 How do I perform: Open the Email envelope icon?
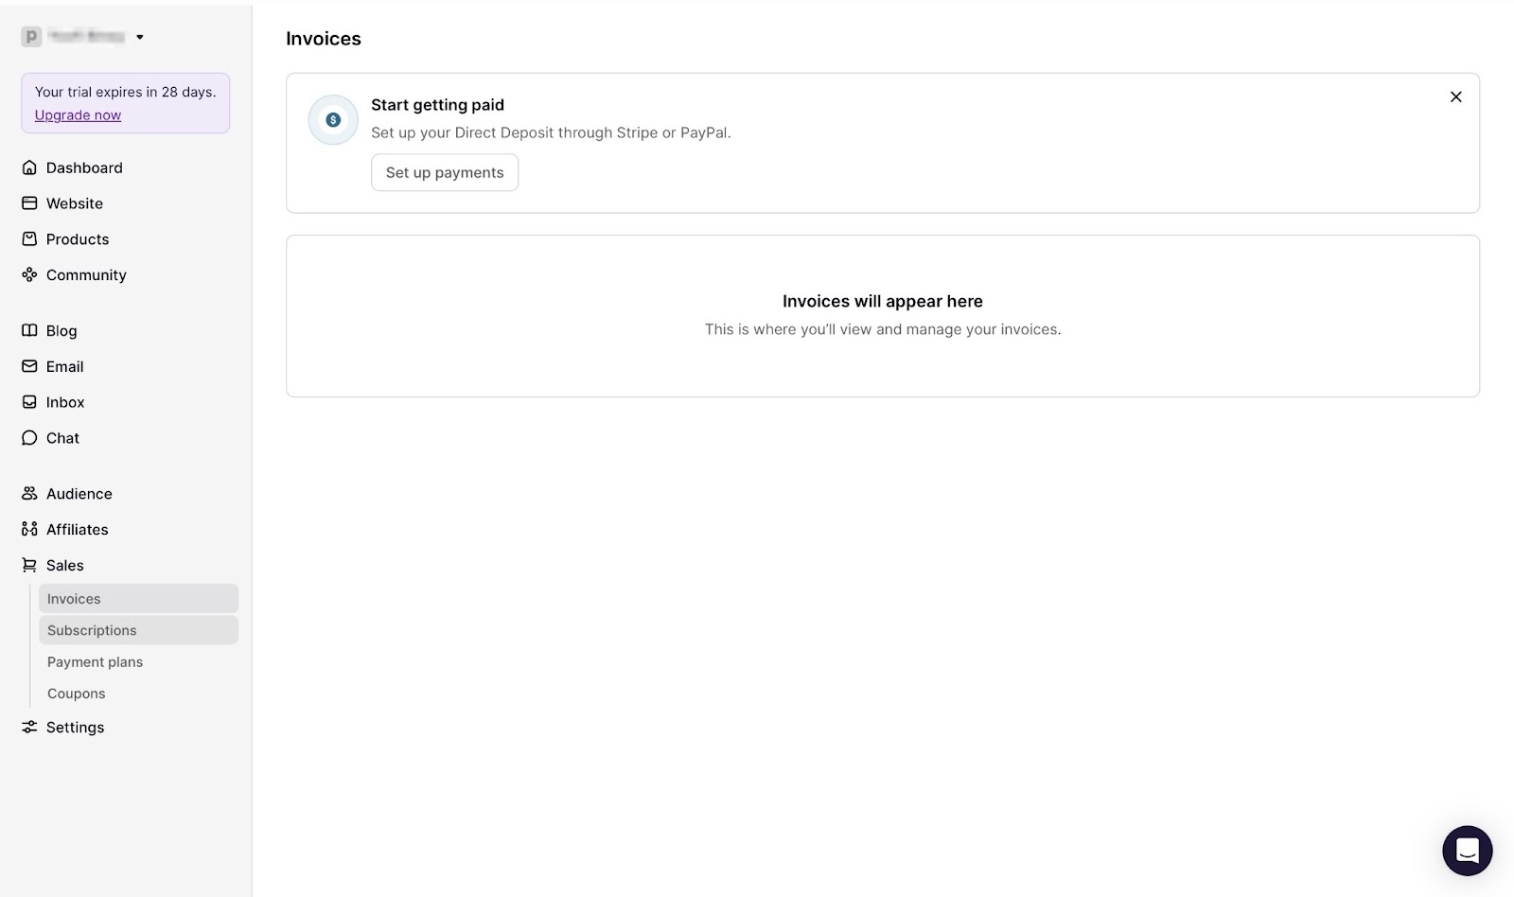tap(29, 366)
